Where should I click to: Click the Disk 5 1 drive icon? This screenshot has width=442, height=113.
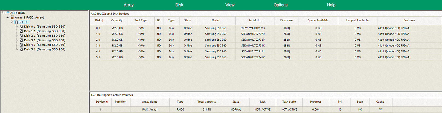pos(21,49)
